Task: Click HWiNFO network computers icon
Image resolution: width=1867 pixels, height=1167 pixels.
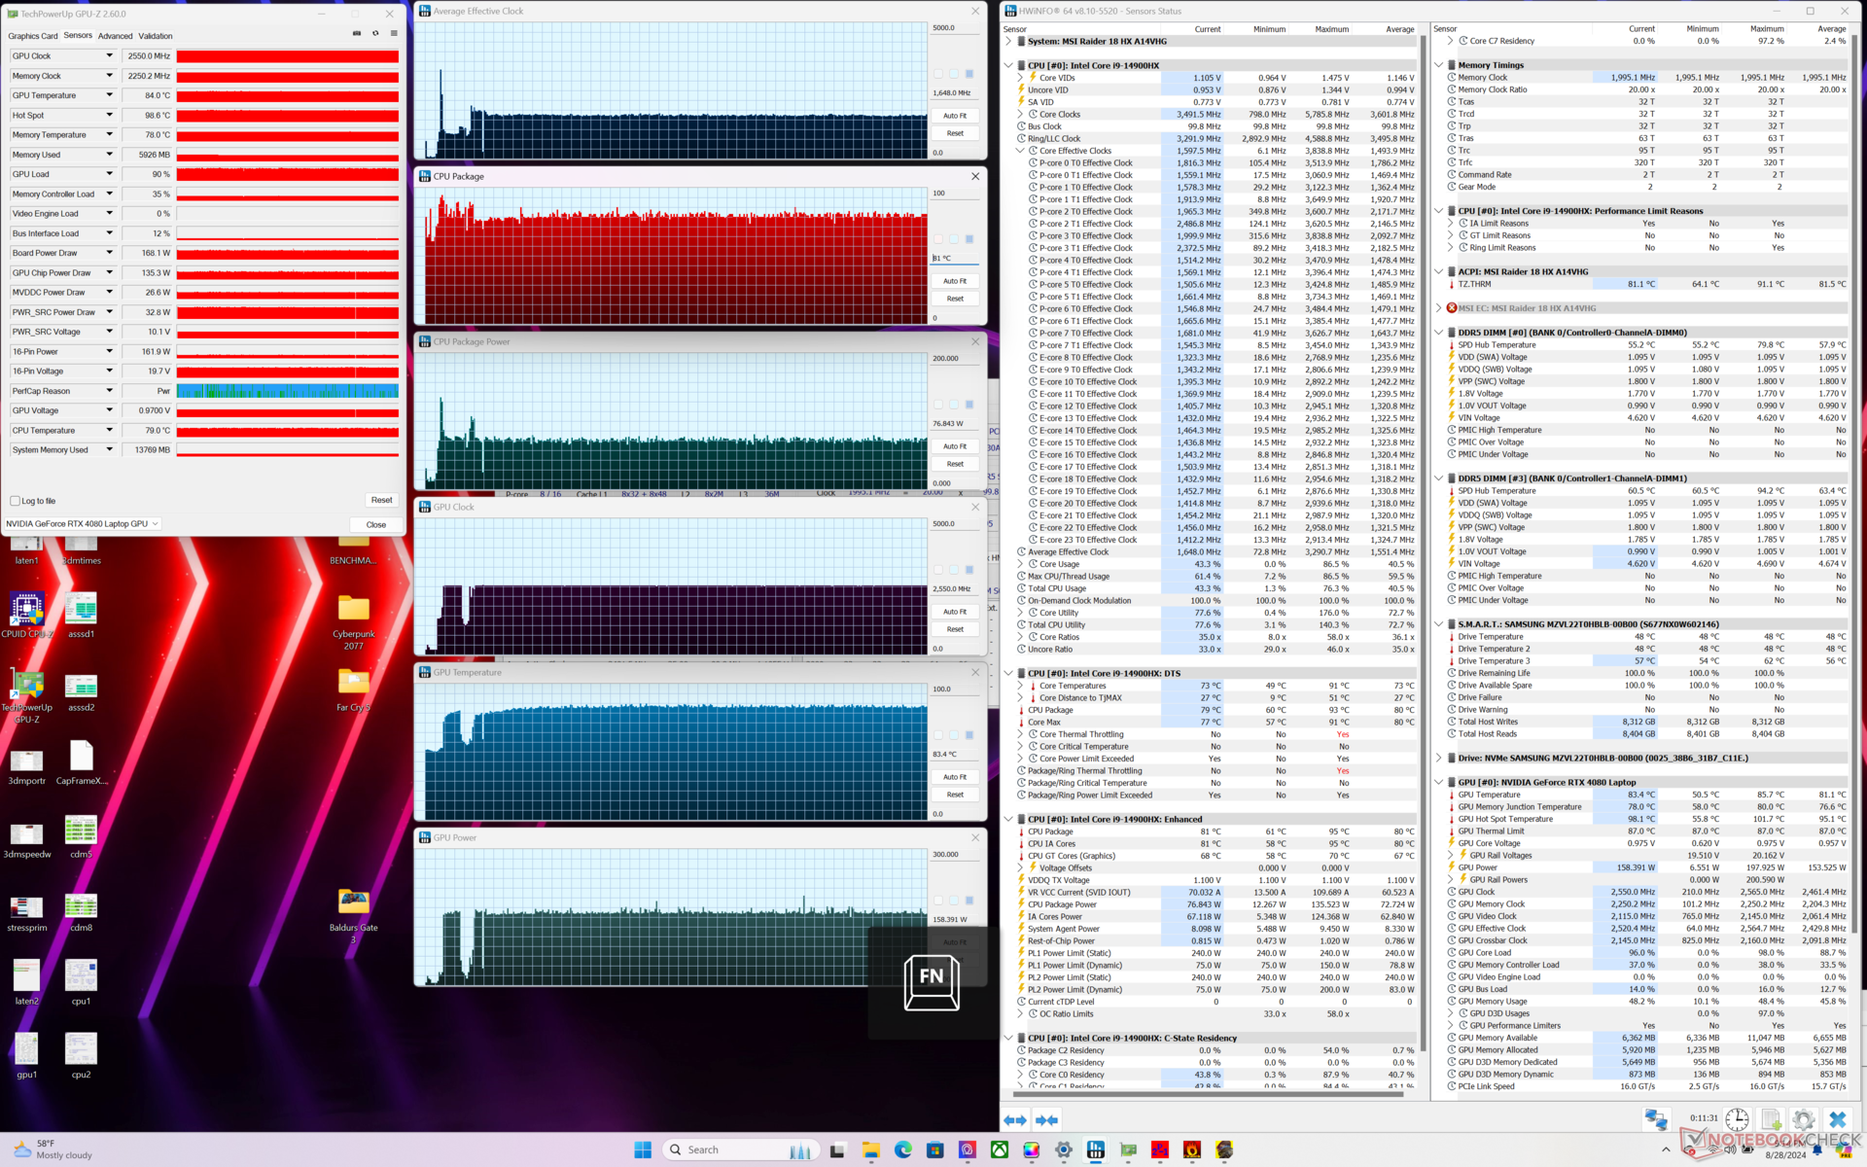Action: coord(1656,1119)
